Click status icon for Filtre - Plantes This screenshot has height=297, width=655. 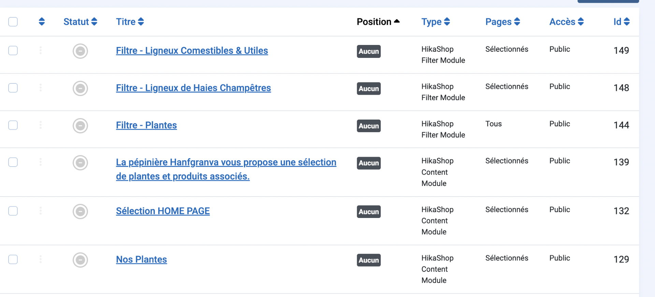80,126
